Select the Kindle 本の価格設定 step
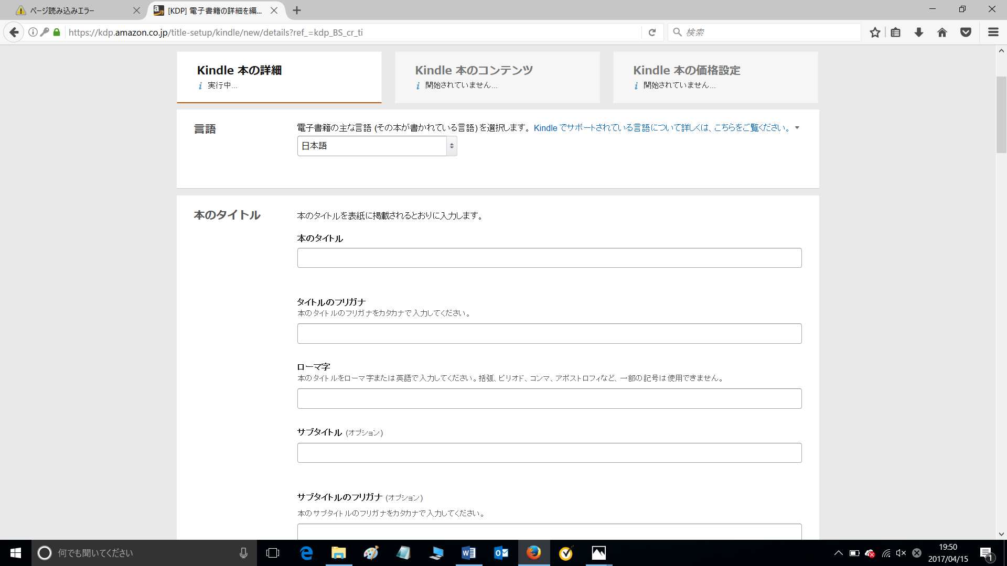Viewport: 1007px width, 566px height. pos(715,77)
